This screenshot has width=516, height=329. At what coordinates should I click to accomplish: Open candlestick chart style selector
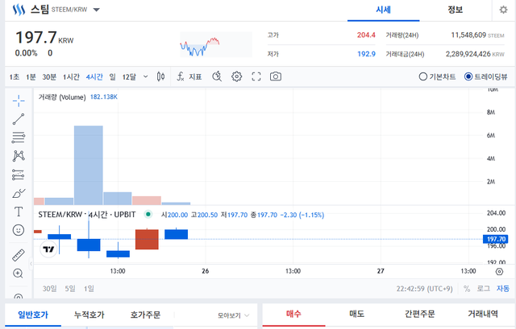coord(160,76)
